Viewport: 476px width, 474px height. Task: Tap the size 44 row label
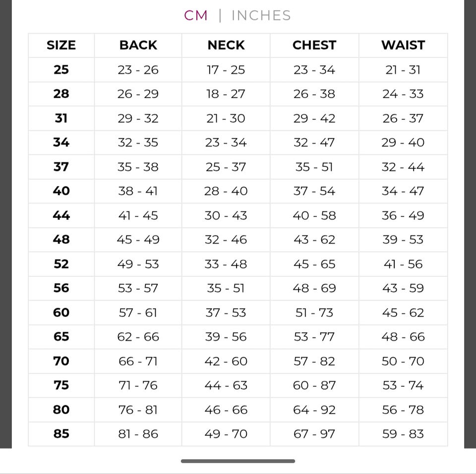61,215
